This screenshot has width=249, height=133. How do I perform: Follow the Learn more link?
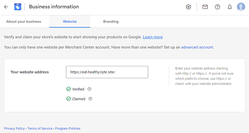tap(153, 37)
